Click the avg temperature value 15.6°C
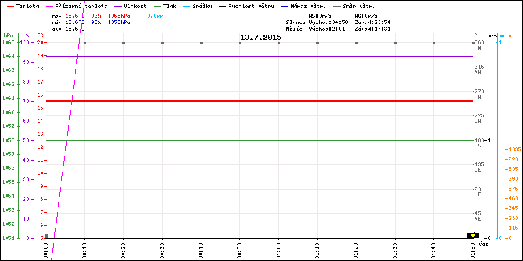The image size is (523, 261). [75, 29]
